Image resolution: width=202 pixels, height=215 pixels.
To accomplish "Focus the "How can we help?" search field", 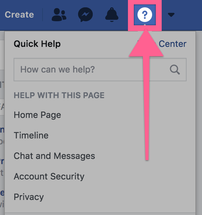I will coord(100,70).
